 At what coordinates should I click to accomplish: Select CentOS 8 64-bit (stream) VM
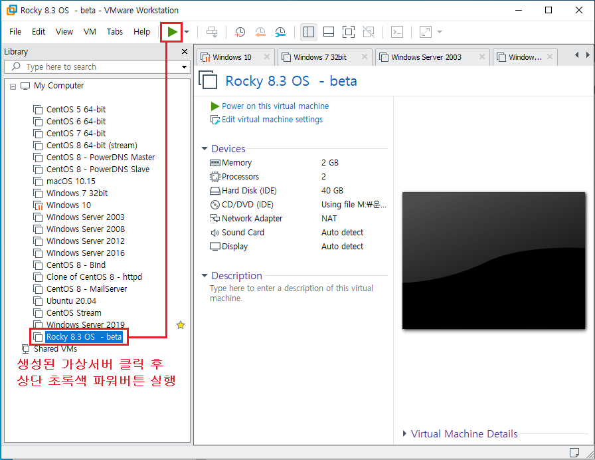coord(92,146)
